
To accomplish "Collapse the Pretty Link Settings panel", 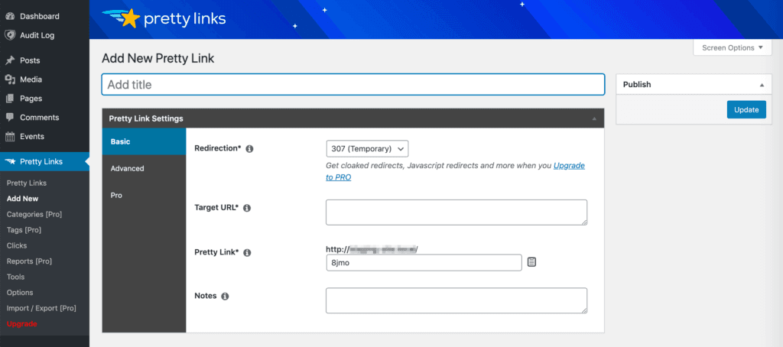I will pos(593,118).
